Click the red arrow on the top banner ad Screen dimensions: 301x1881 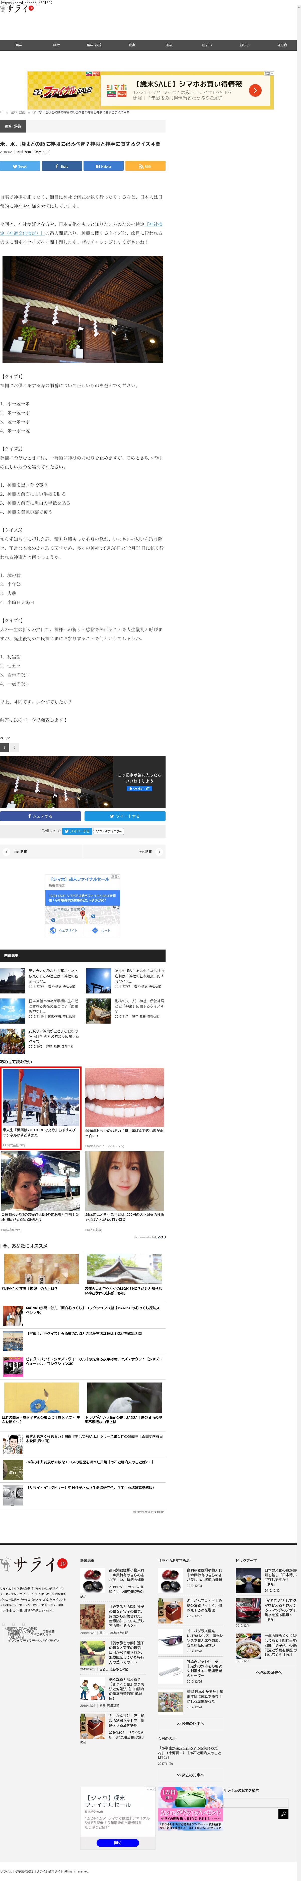coord(255,91)
